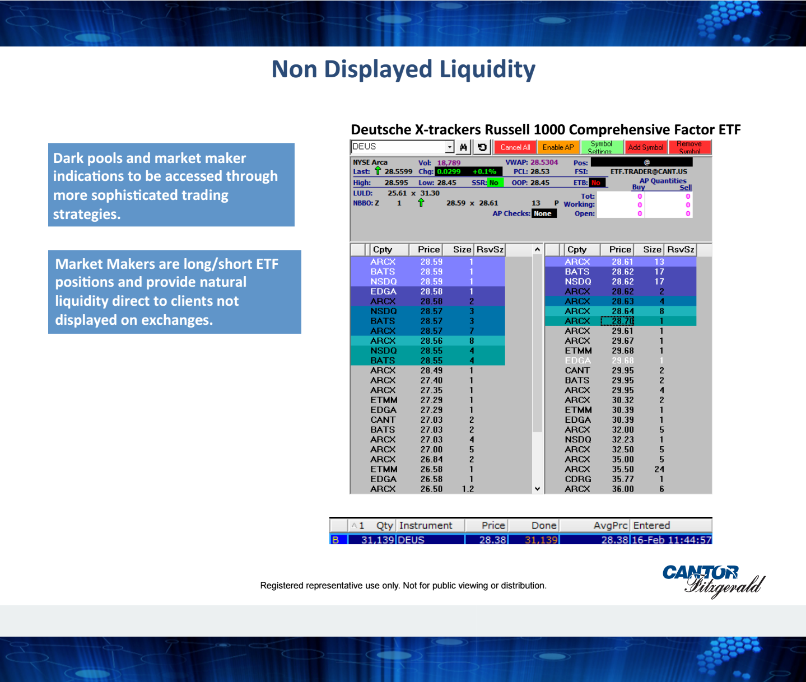This screenshot has height=682, width=806.
Task: Click the B side cell of DEUS order
Action: pyautogui.click(x=339, y=540)
